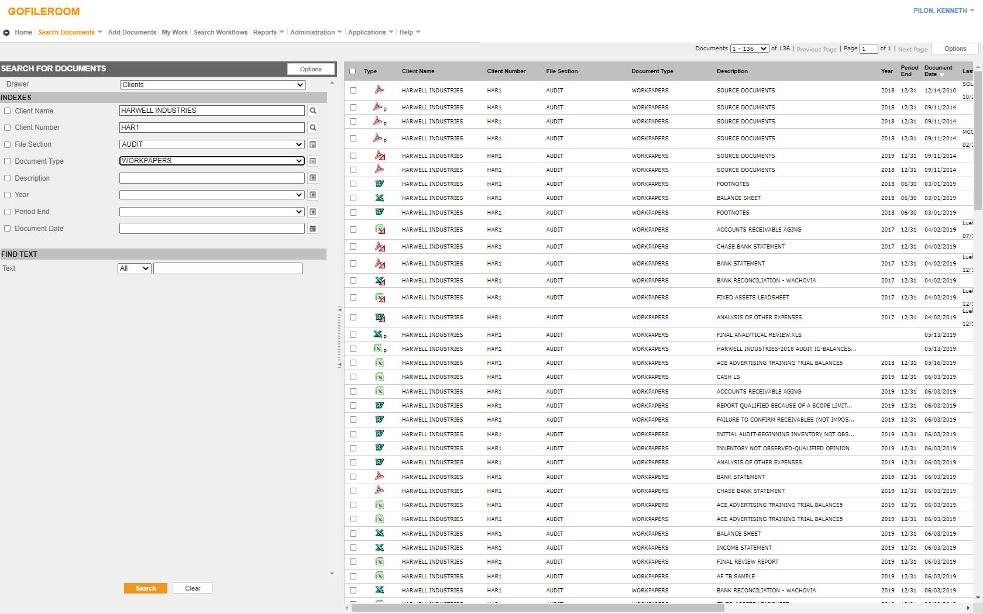Open the Document Date calendar picker icon
983x614 pixels.
(313, 229)
